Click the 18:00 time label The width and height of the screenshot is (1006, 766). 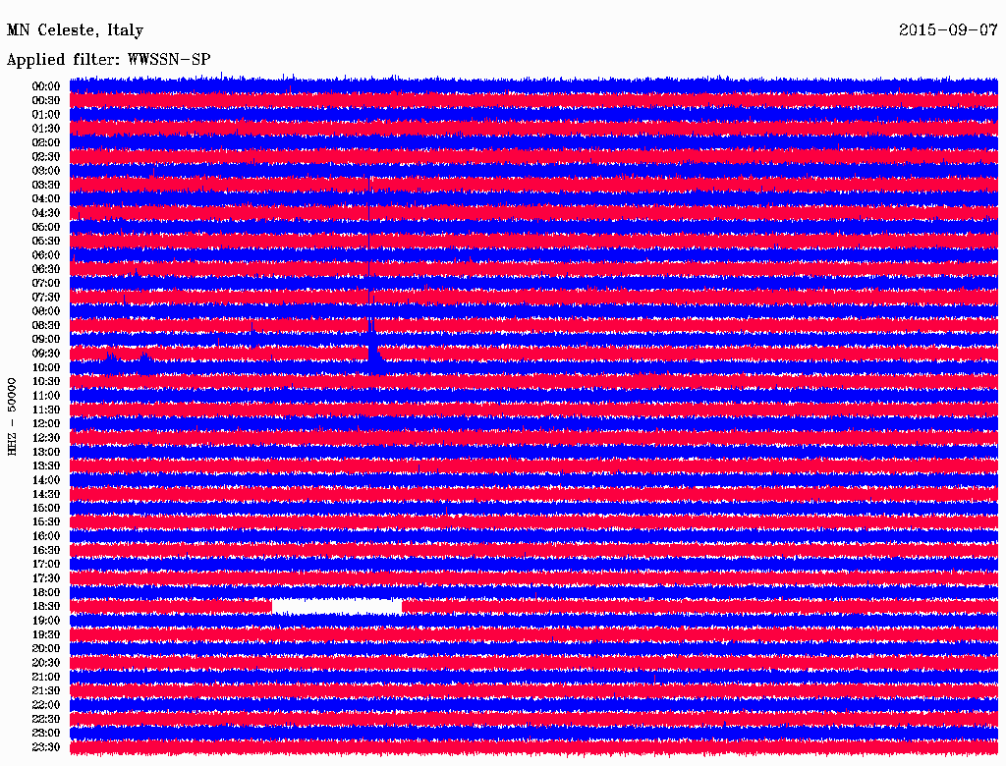click(46, 593)
